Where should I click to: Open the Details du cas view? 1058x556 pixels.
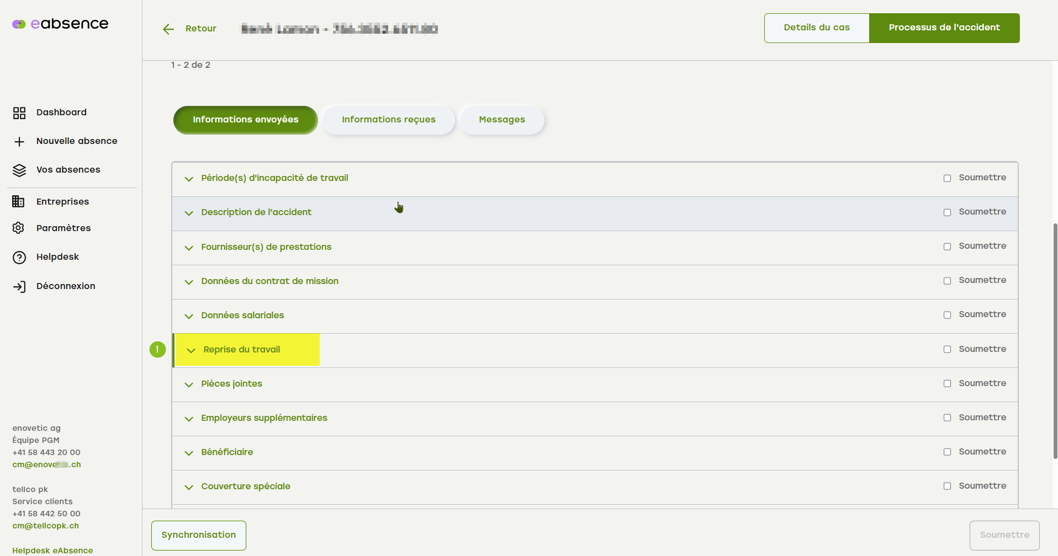click(816, 28)
